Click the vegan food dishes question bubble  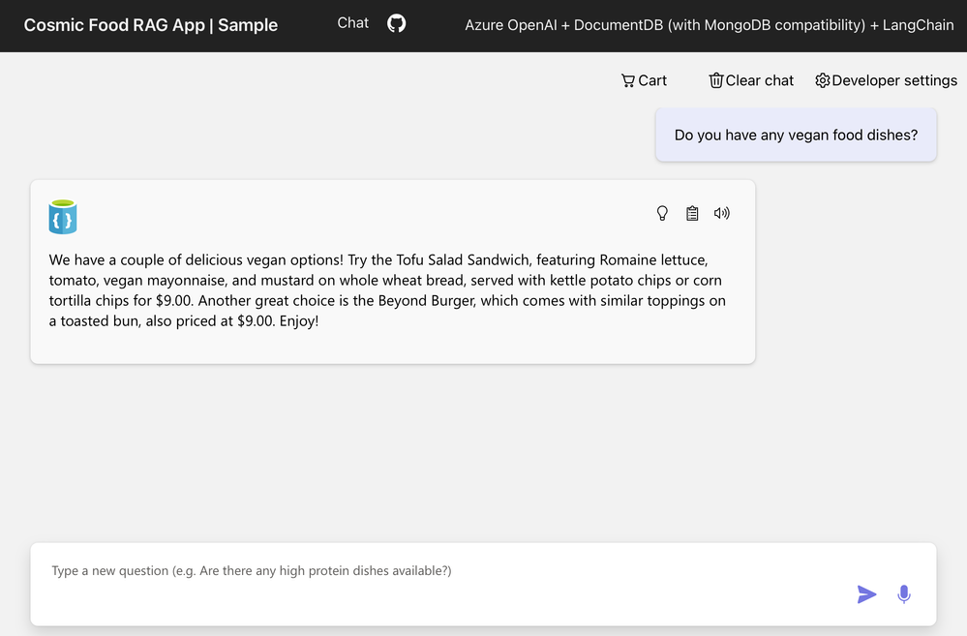point(796,136)
